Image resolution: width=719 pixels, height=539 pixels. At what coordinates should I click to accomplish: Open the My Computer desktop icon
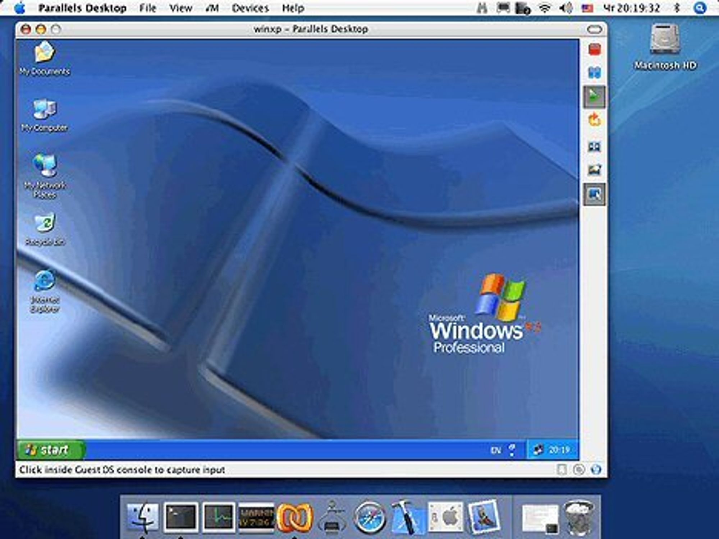coord(44,115)
